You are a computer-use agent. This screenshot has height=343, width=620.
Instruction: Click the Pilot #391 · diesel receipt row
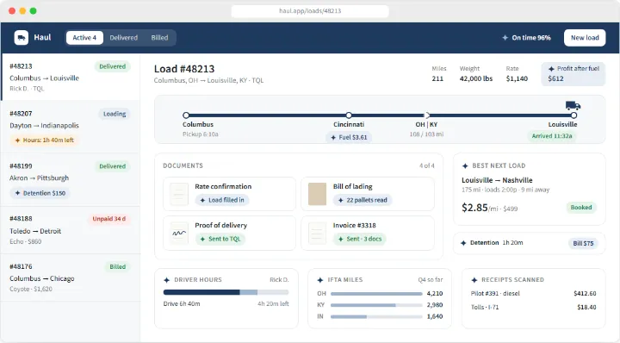click(x=533, y=294)
